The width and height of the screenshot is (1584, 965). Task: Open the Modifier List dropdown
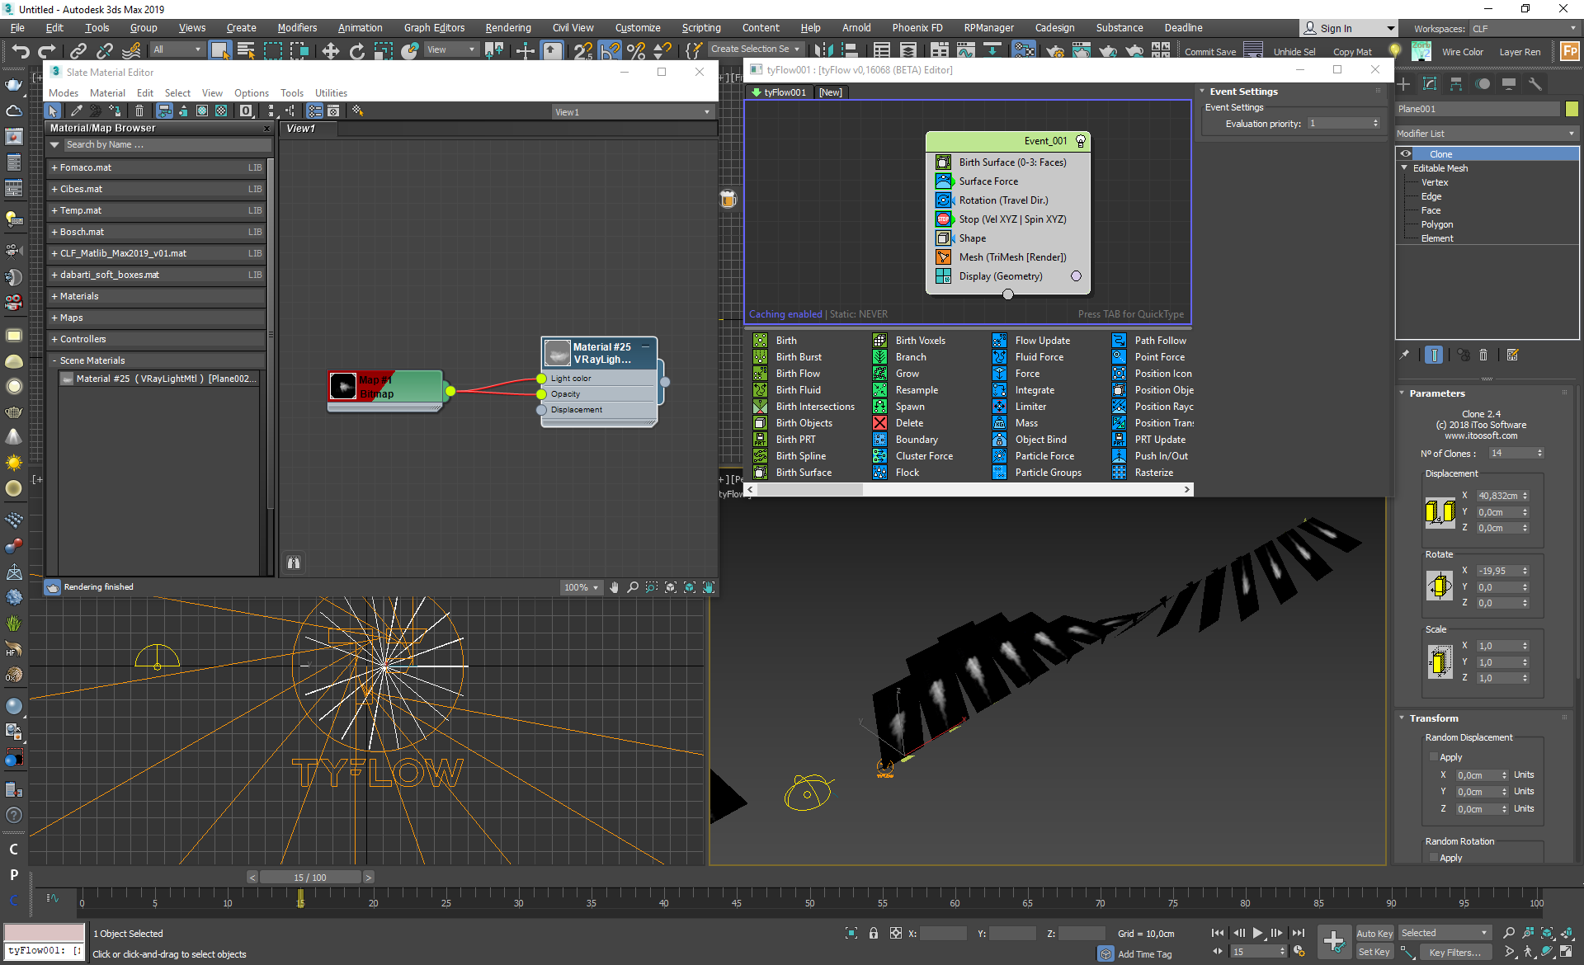[x=1487, y=134]
